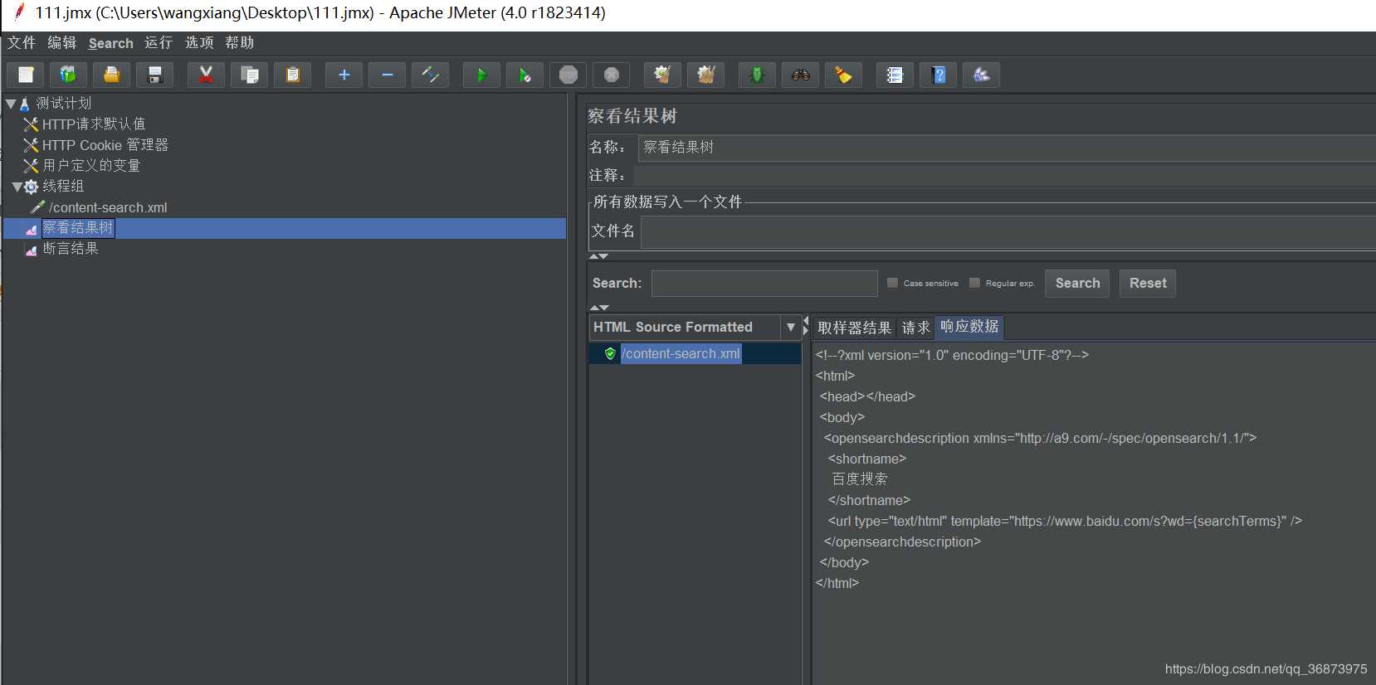Clear all results with the double broom icon
Image resolution: width=1376 pixels, height=685 pixels.
pos(705,75)
